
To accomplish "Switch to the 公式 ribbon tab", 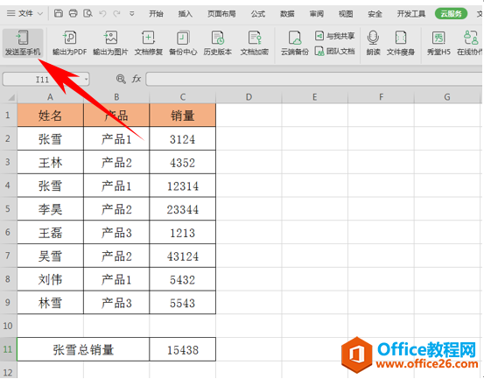I will tap(258, 14).
